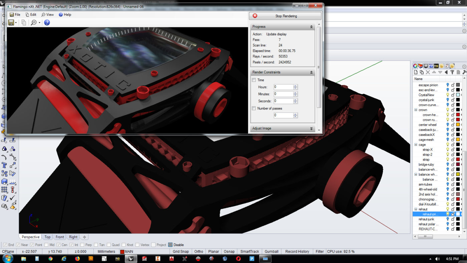
Task: Click the 1:1 zoom magnifier icon
Action: (x=34, y=23)
